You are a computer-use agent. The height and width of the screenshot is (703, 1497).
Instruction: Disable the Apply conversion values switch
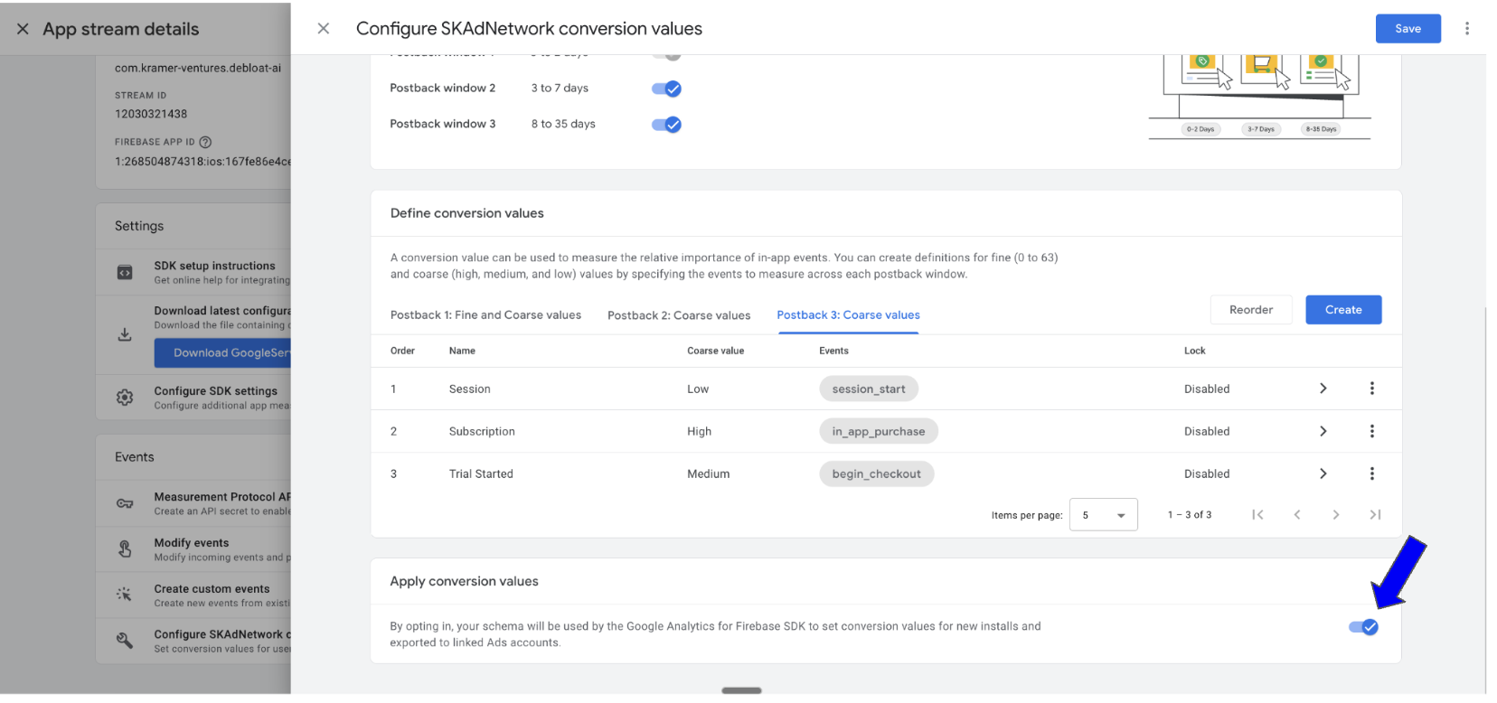[1363, 627]
